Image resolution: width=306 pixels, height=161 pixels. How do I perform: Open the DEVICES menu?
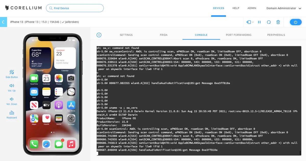click(219, 8)
